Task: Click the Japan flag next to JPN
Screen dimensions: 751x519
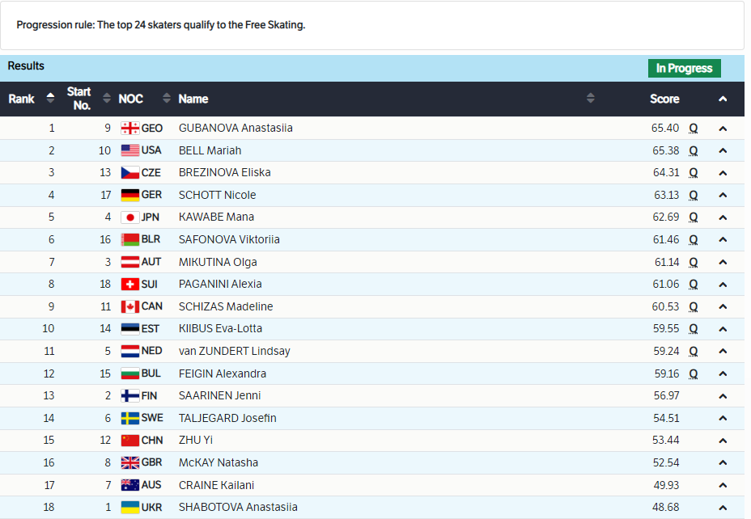Action: coord(129,217)
